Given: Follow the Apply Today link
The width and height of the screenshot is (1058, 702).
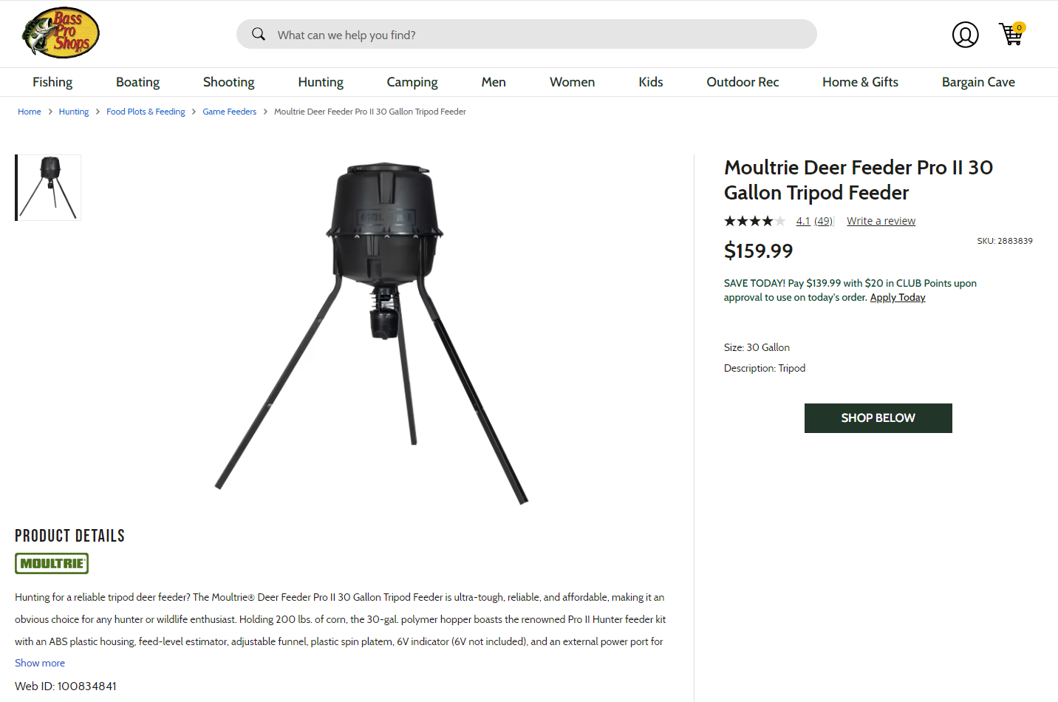Looking at the screenshot, I should (x=898, y=297).
